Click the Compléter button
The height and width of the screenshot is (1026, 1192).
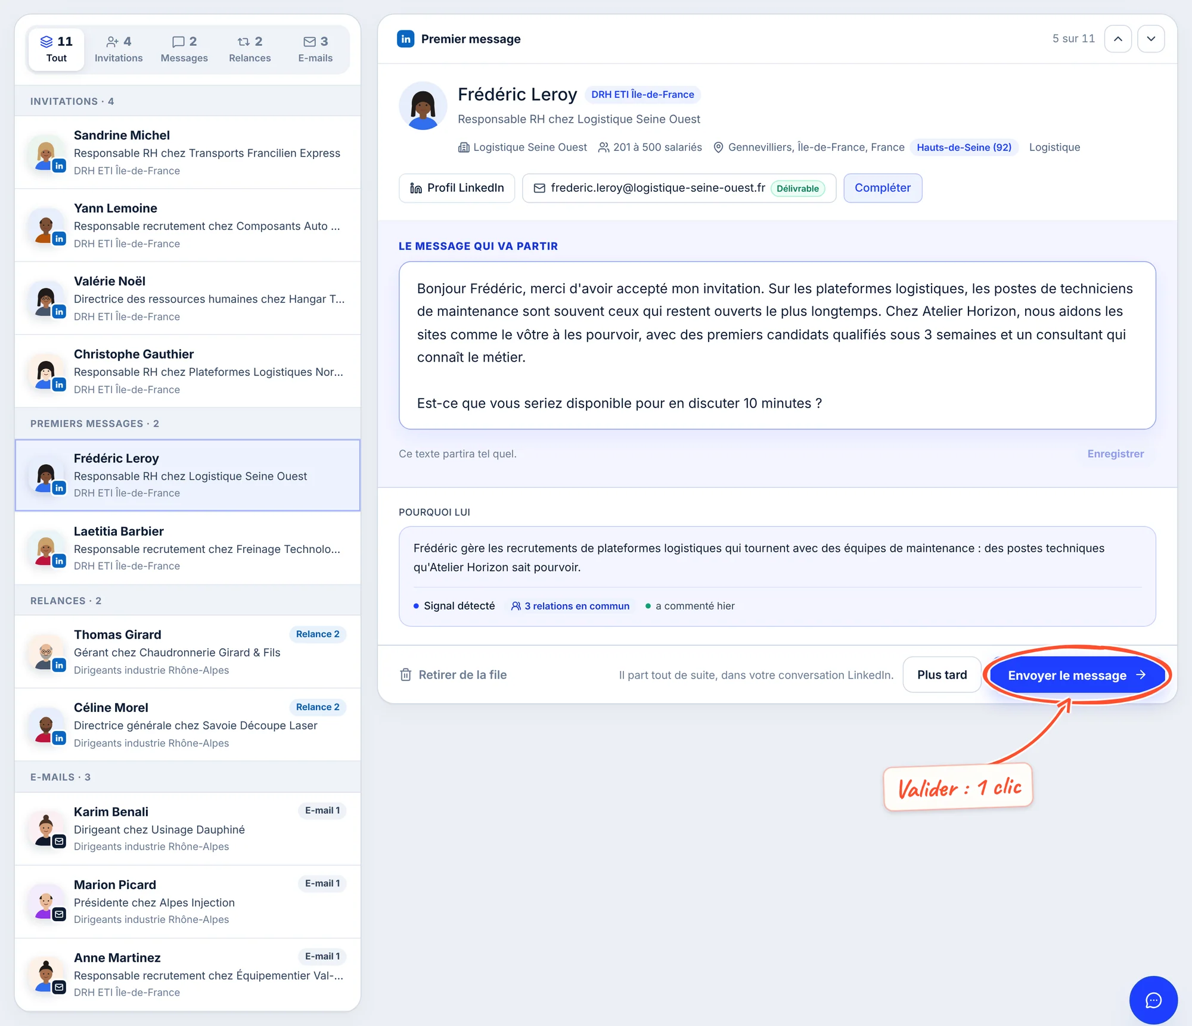click(x=883, y=188)
